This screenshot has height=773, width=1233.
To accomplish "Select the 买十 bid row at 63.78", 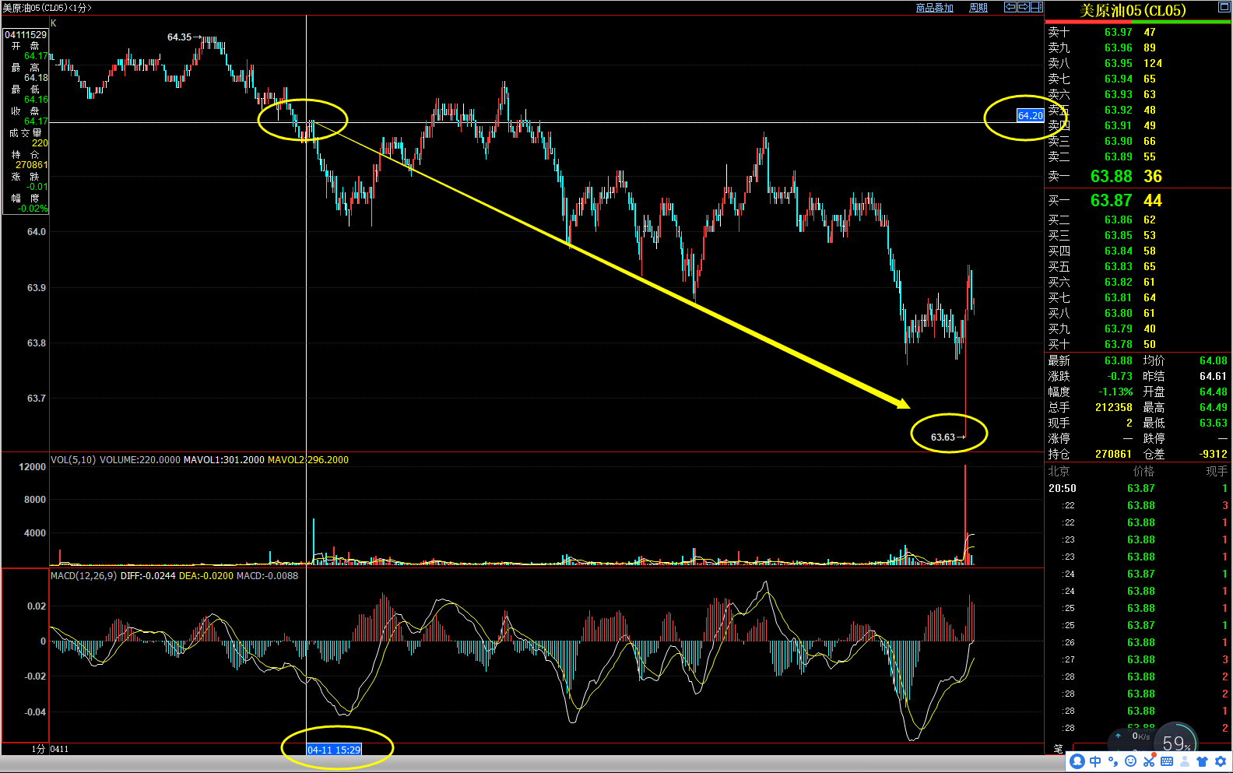I will click(x=1137, y=344).
